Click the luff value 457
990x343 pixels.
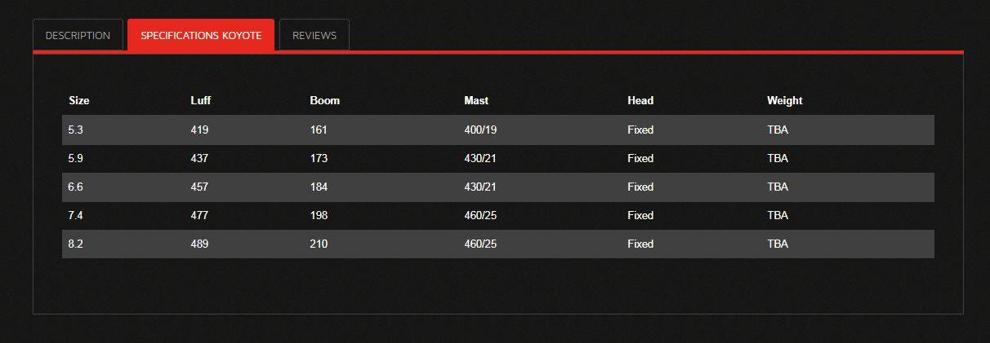pos(199,187)
